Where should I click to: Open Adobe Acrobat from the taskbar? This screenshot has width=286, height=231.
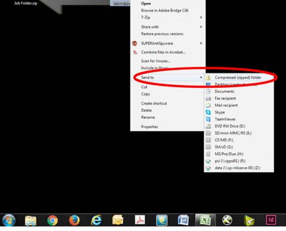click(140, 220)
